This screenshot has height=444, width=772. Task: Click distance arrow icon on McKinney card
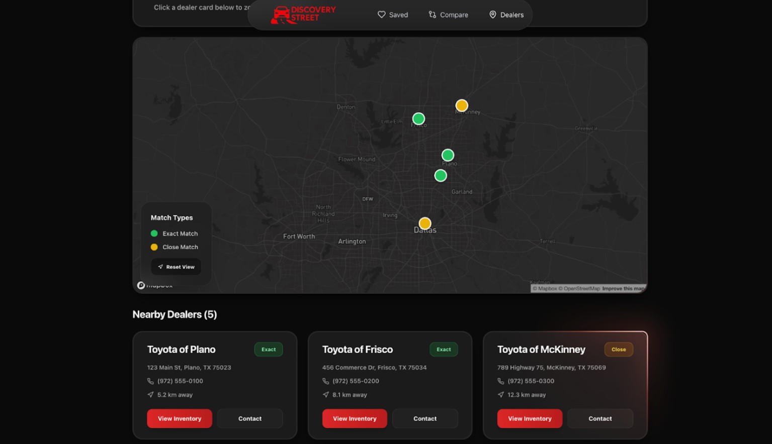pos(500,395)
